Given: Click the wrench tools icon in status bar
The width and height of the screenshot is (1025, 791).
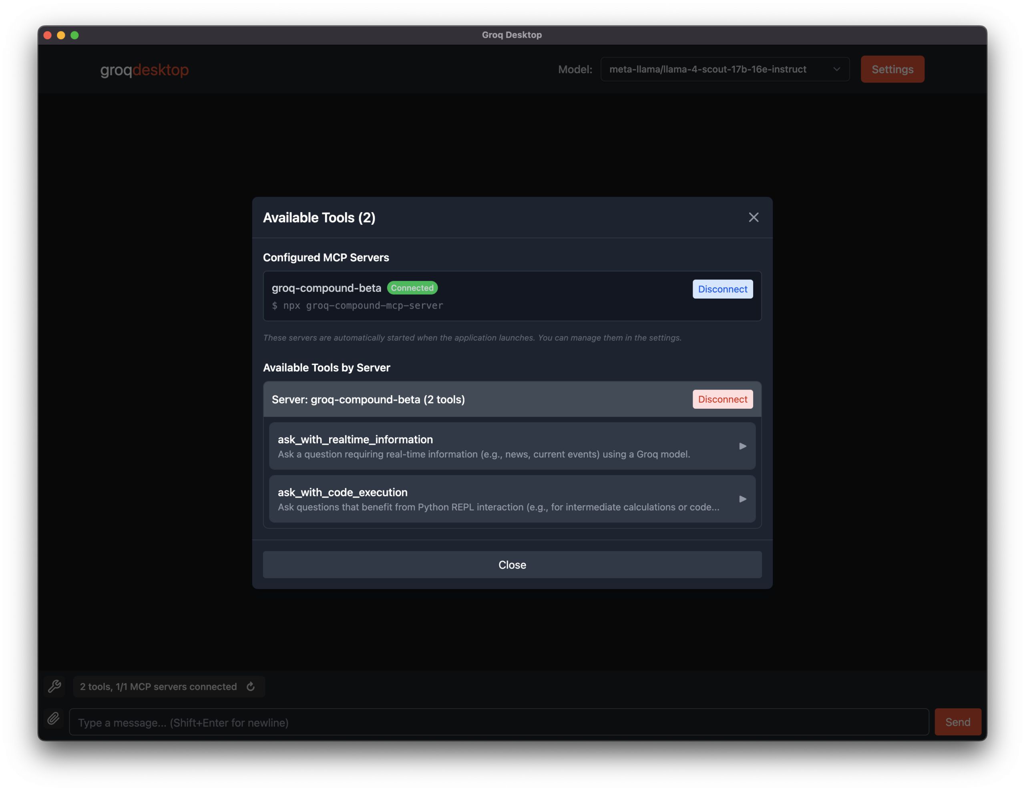Looking at the screenshot, I should (x=55, y=687).
